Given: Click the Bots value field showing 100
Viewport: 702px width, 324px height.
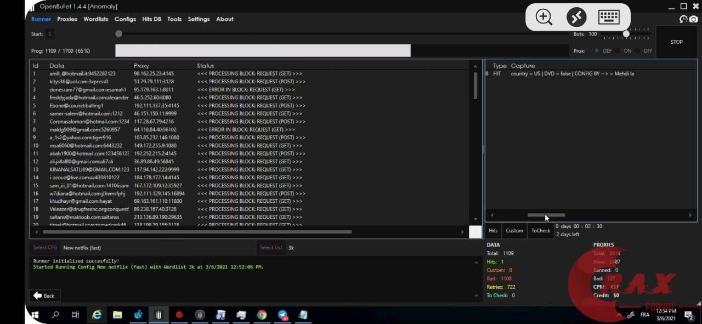Looking at the screenshot, I should point(593,34).
